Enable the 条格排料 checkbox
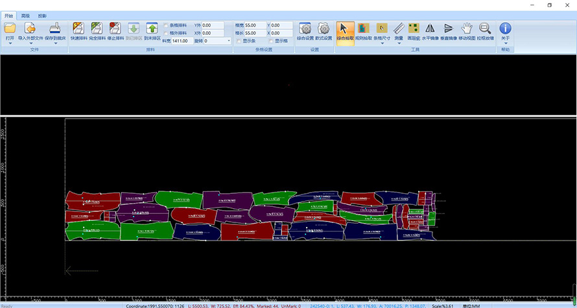Viewport: 577px width, 308px height. [x=167, y=25]
